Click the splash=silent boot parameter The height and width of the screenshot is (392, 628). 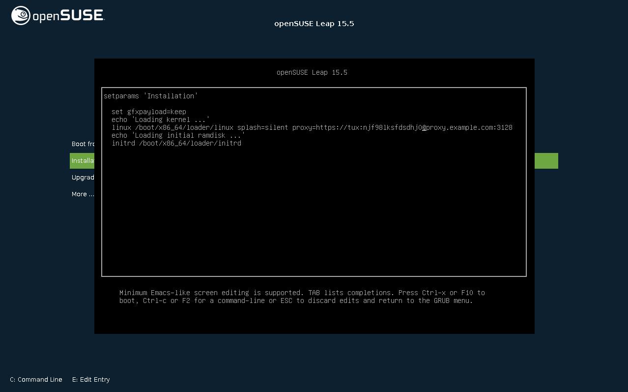coord(262,127)
